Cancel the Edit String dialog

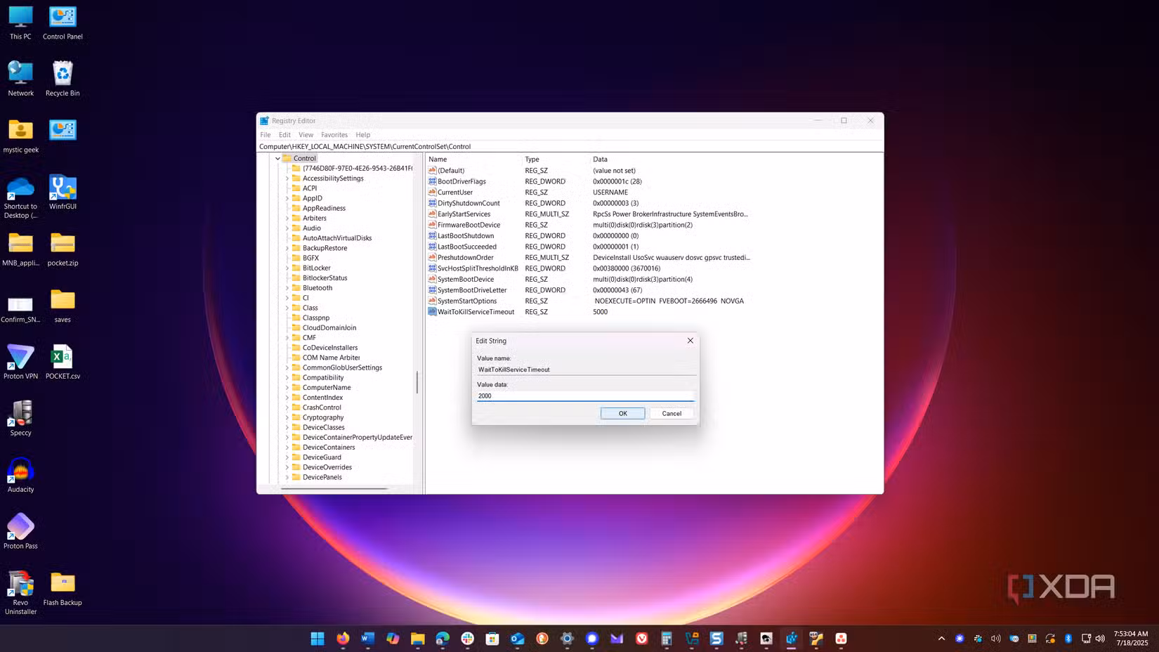[671, 413]
